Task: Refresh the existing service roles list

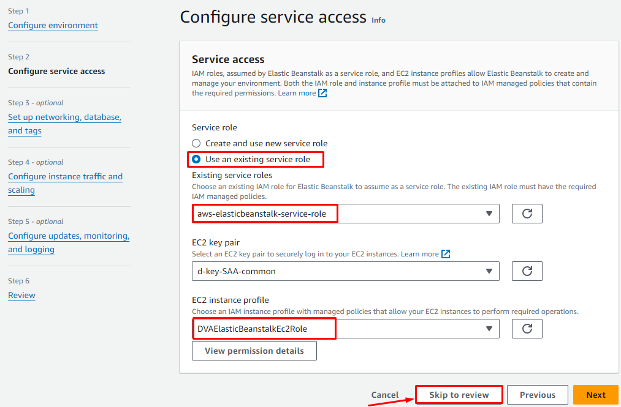Action: pyautogui.click(x=527, y=214)
